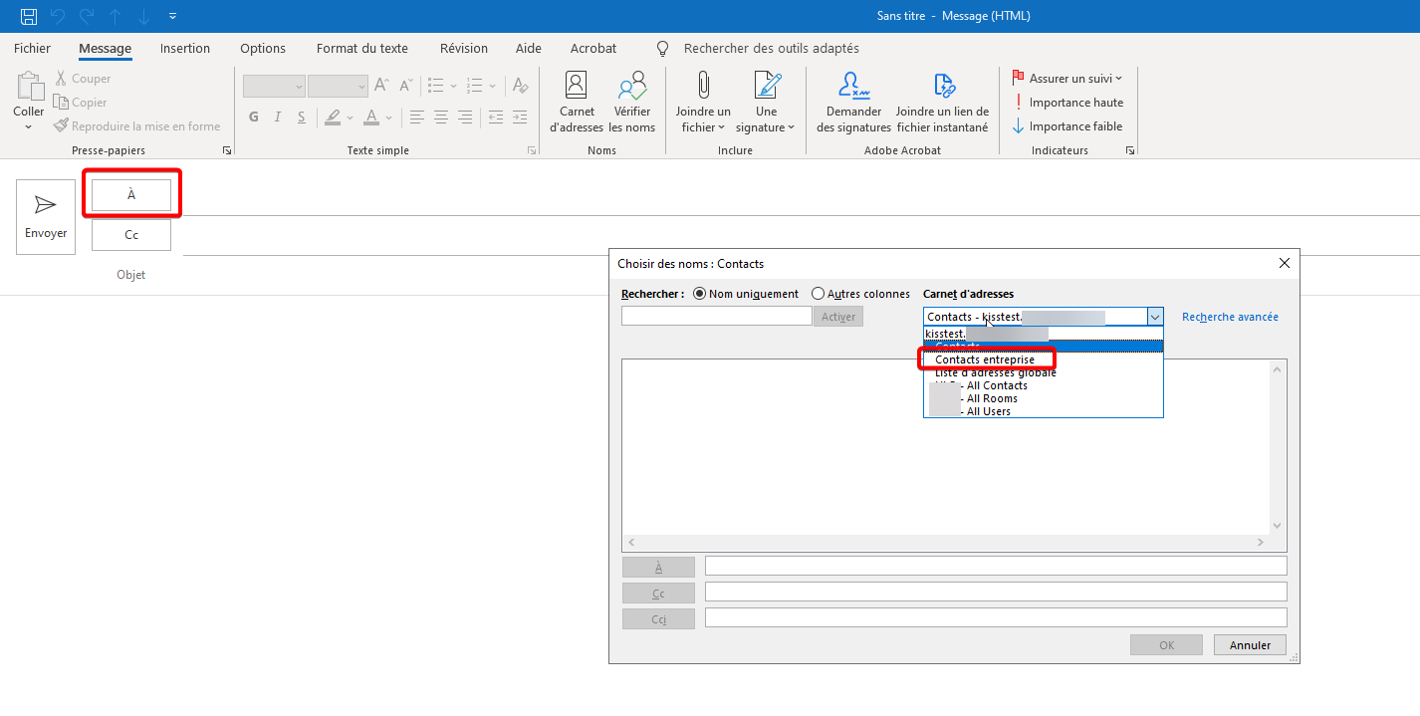Click the Annuler button in dialog

point(1249,645)
